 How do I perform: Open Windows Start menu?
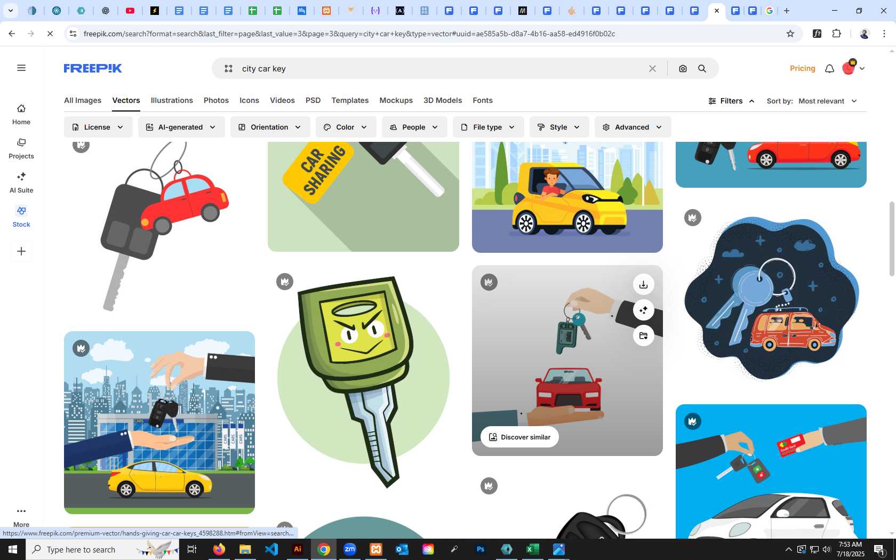tap(13, 549)
